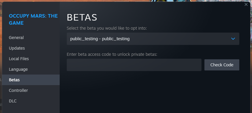Click the Check Code button
Image resolution: width=252 pixels, height=113 pixels.
(x=222, y=65)
